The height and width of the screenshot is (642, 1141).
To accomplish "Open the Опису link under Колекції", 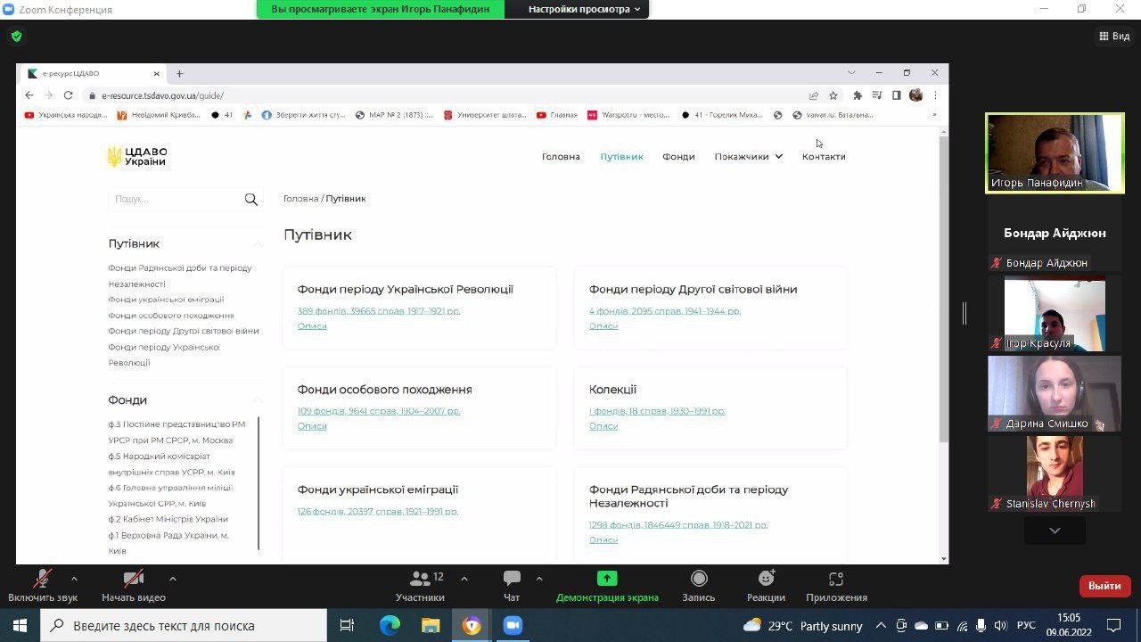I will [x=603, y=426].
